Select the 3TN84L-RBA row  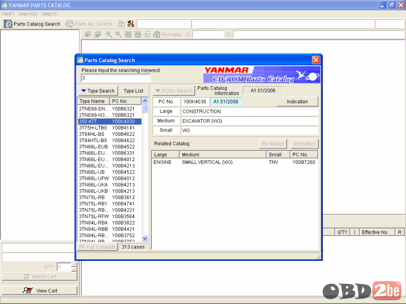coord(110,223)
